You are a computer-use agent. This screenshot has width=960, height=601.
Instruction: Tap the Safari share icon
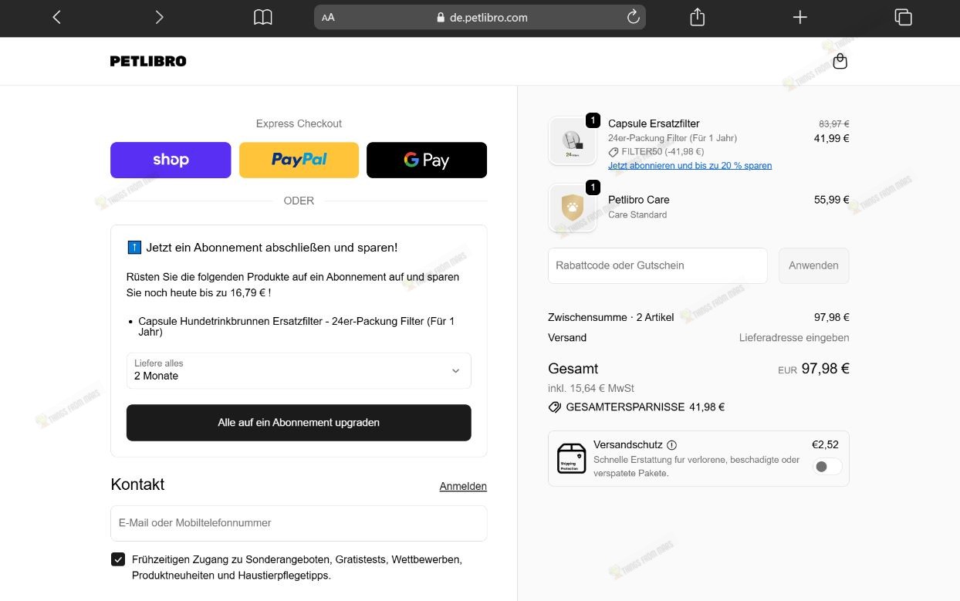[698, 17]
